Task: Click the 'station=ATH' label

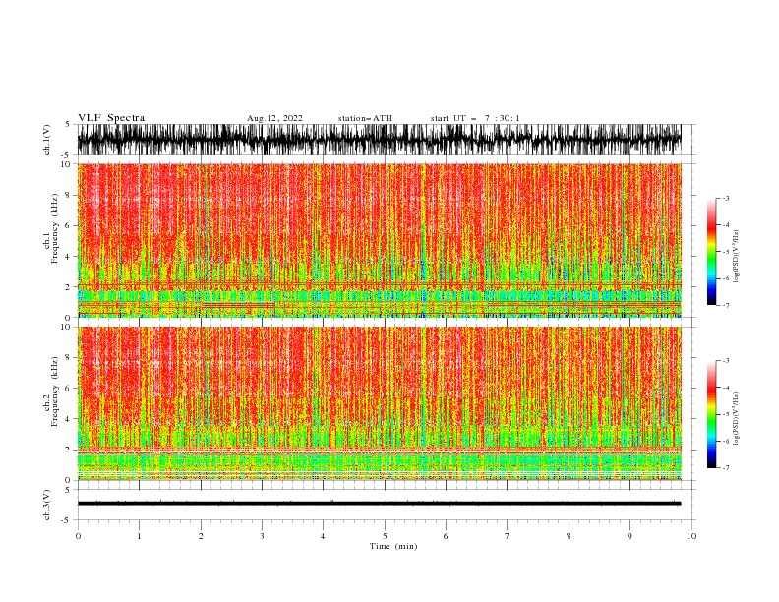Action: [x=365, y=118]
